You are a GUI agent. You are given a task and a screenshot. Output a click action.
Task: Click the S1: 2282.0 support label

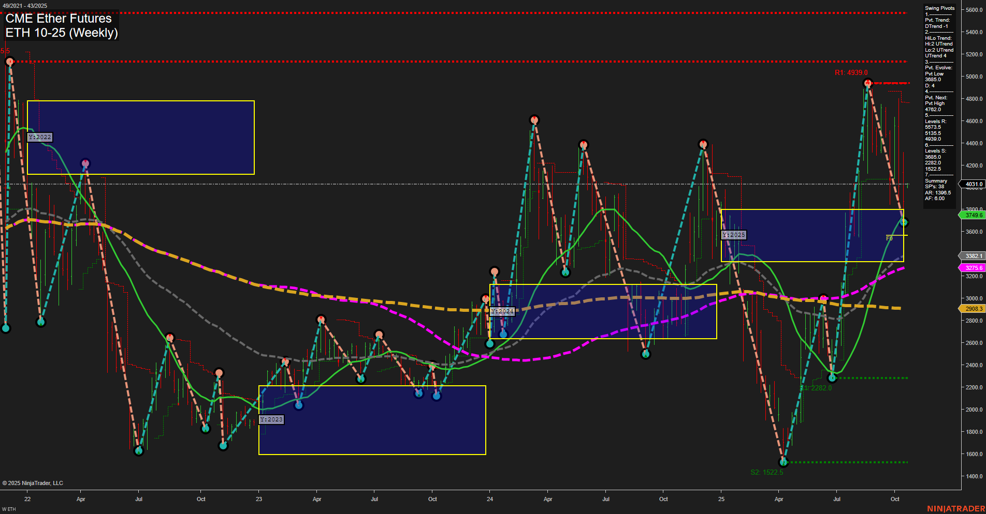tap(817, 387)
